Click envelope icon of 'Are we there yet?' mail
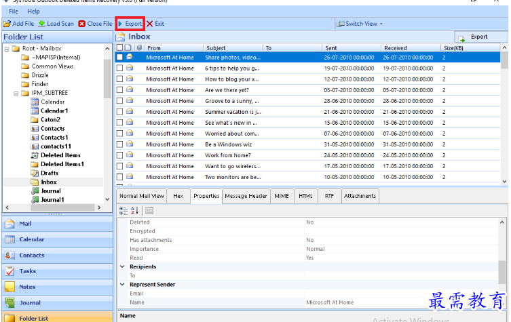Viewport: 511px width, 322px height. [130, 89]
